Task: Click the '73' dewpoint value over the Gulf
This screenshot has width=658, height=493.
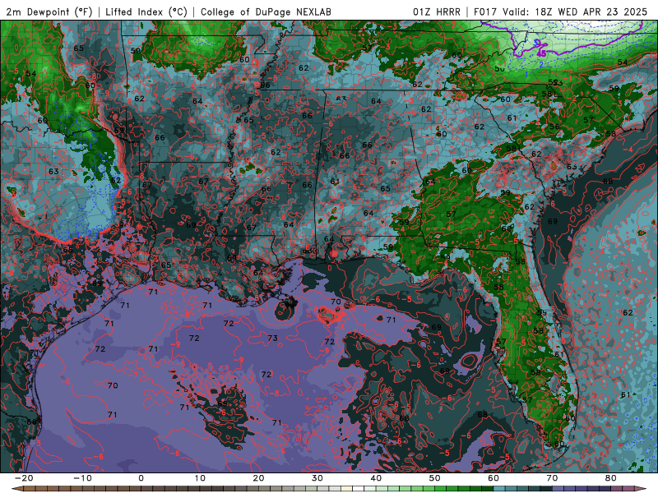Action: pos(272,338)
